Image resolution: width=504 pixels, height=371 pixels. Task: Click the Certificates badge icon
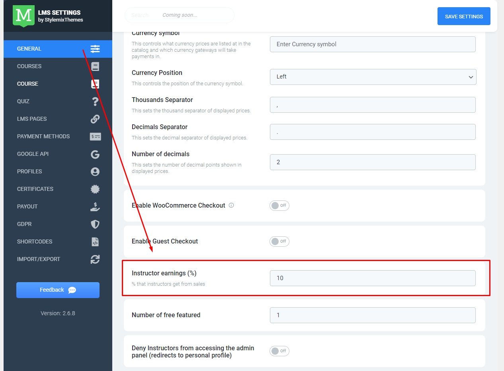95,189
